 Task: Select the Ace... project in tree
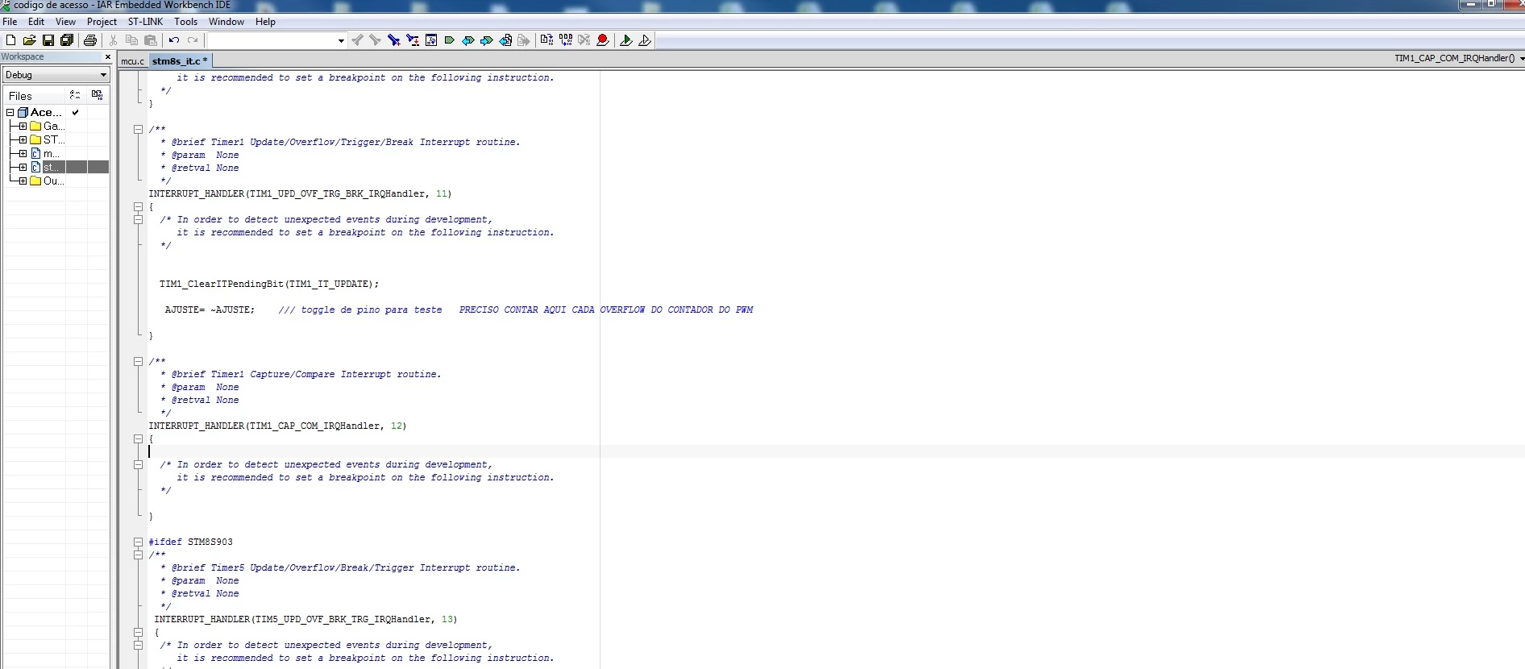[x=46, y=113]
